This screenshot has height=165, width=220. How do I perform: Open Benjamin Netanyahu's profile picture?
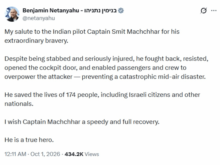pyautogui.click(x=12, y=14)
